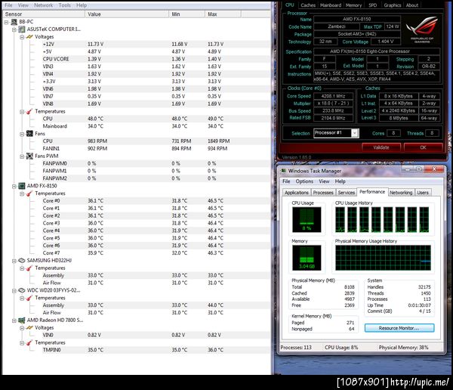The width and height of the screenshot is (453, 390).
Task: Click the Fans icon in the tree
Action: (x=29, y=134)
